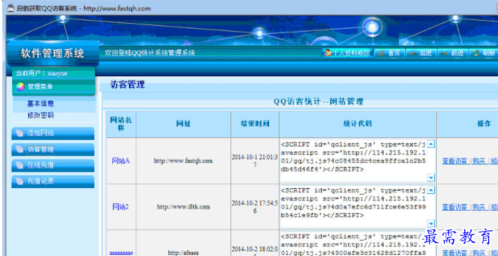
Task: Click the 网址 column header
Action: point(184,124)
